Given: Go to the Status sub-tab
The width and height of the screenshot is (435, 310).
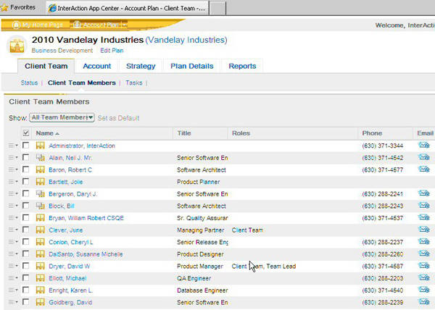Looking at the screenshot, I should coord(29,83).
